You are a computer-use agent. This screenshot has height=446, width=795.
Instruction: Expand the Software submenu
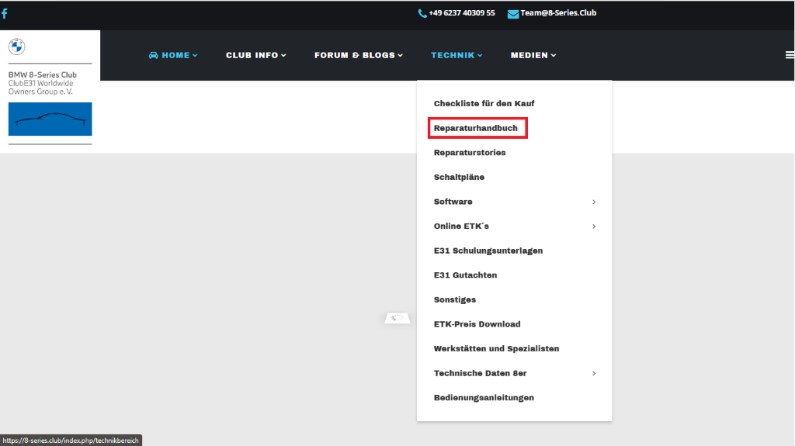tap(453, 202)
